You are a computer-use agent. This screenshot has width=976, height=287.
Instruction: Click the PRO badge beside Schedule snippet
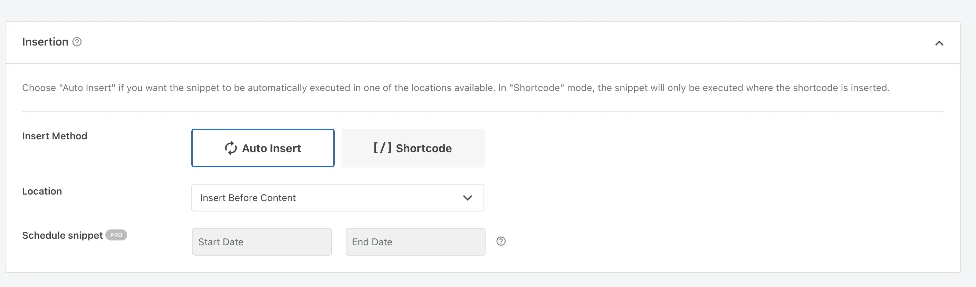116,235
